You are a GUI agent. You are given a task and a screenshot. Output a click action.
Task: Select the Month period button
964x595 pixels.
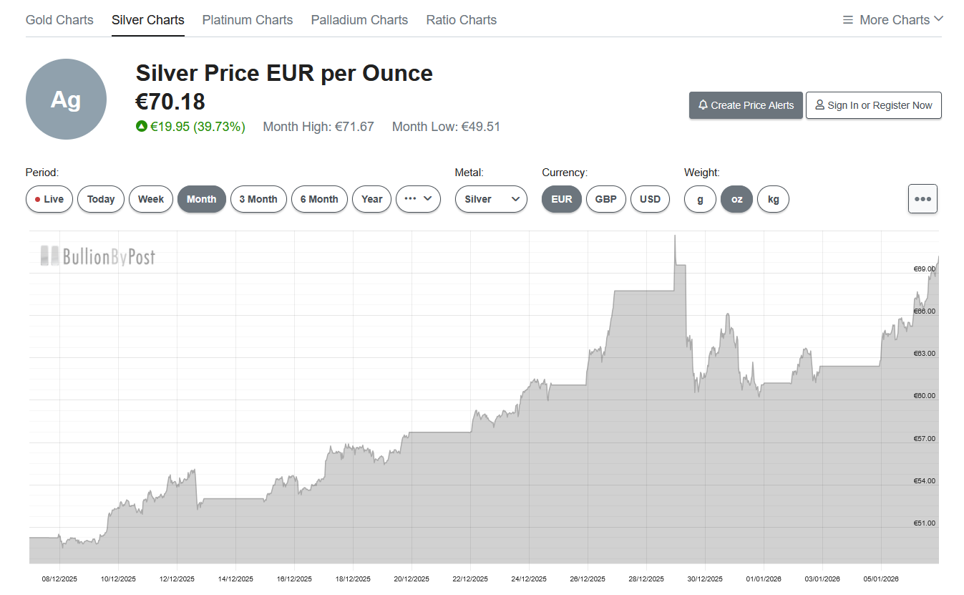click(202, 199)
